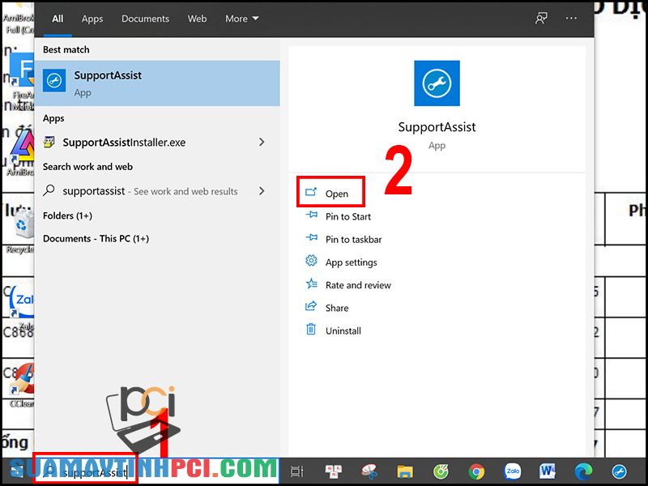Image resolution: width=648 pixels, height=486 pixels.
Task: Click the SupportAssistInstaller.exe file icon
Action: 49,142
